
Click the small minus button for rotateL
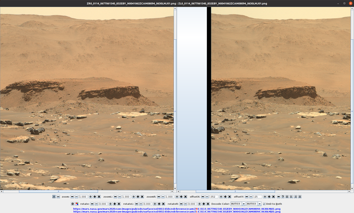click(x=141, y=204)
